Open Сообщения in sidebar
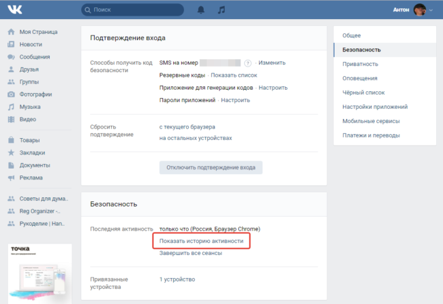 [35, 57]
